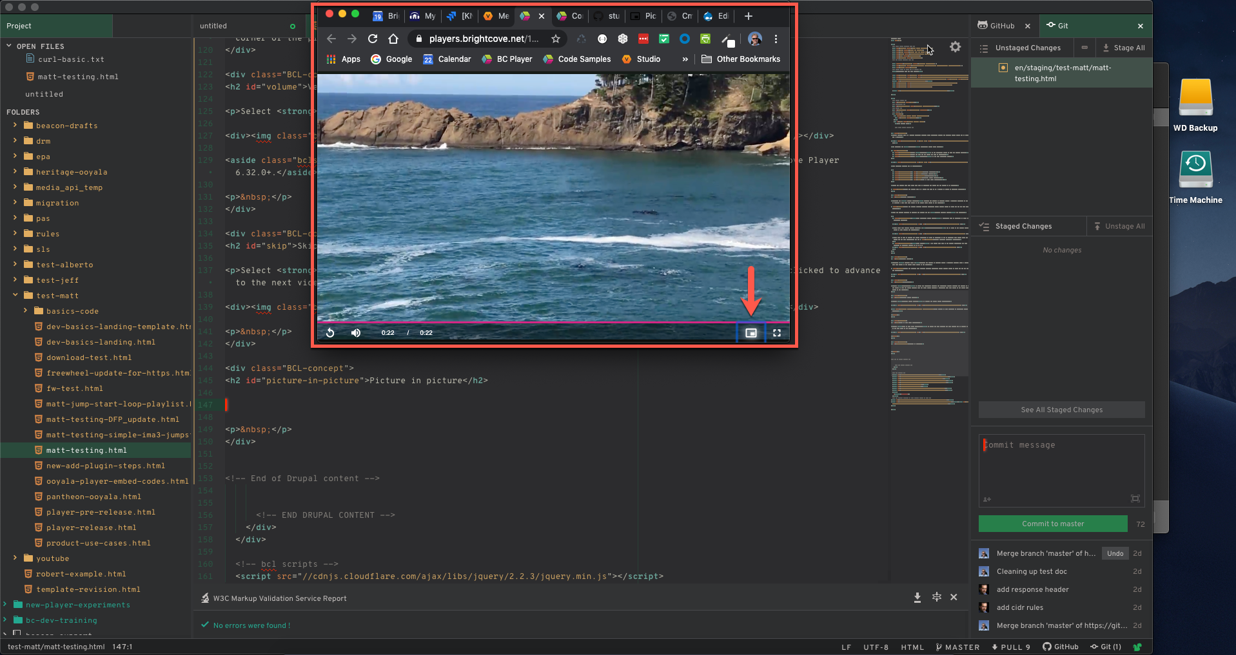Open the Chrome three-dot menu
This screenshot has height=655, width=1236.
click(x=776, y=39)
